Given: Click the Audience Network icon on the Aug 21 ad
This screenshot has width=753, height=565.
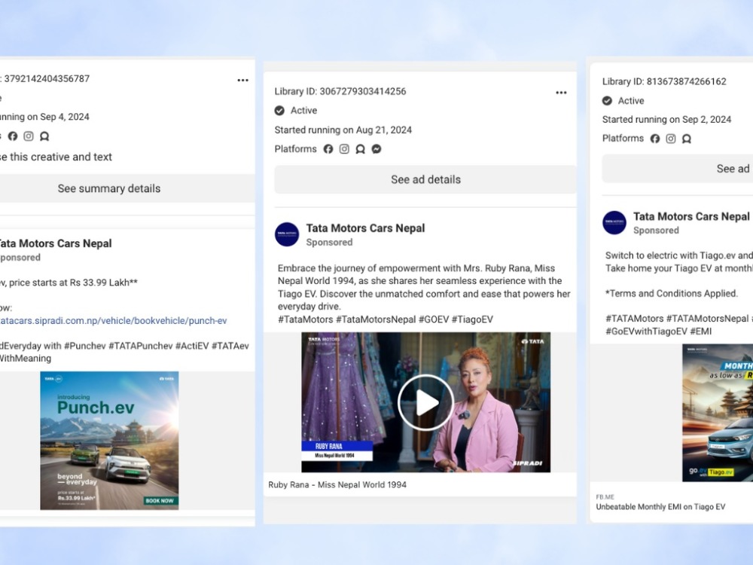Looking at the screenshot, I should (360, 149).
